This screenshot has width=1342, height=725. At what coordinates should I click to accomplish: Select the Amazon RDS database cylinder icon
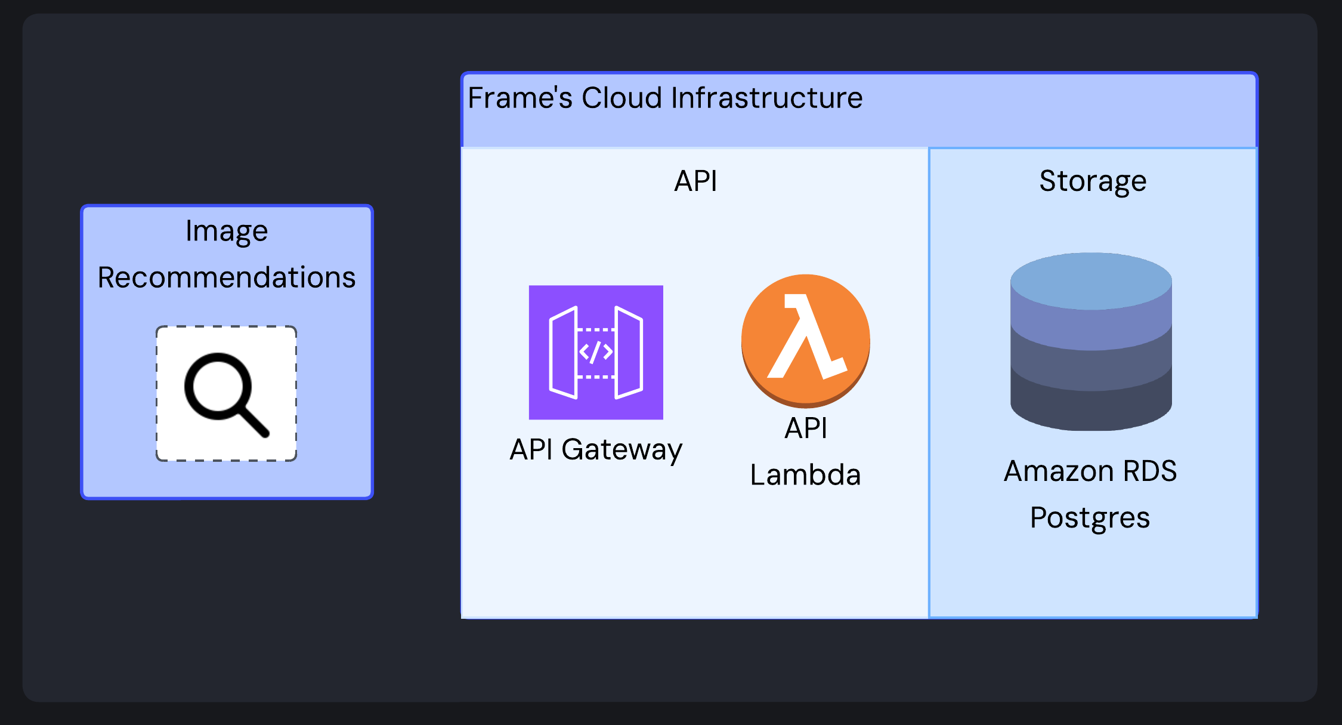click(1091, 341)
